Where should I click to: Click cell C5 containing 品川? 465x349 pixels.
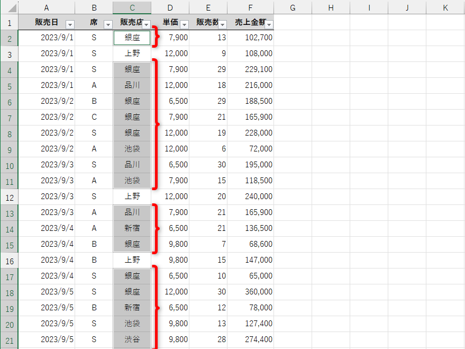132,85
